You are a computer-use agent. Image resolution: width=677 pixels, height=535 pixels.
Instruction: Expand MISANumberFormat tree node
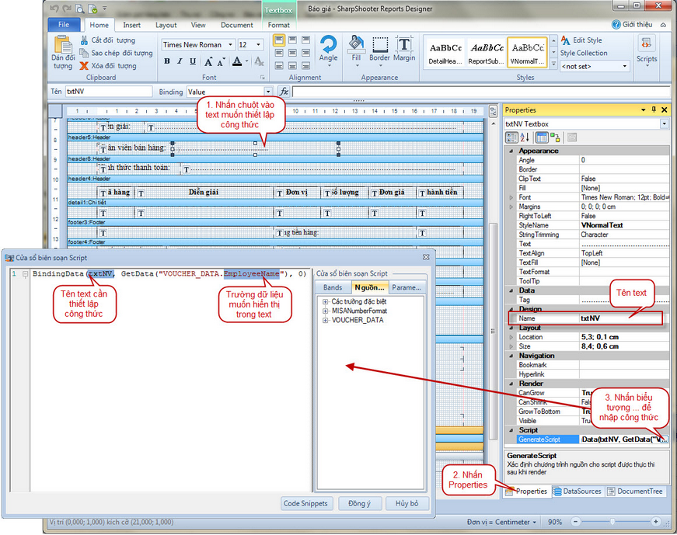(326, 311)
